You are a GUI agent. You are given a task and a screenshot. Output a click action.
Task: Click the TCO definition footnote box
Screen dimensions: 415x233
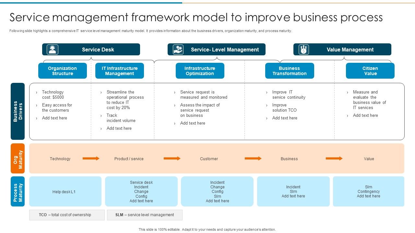(67, 215)
